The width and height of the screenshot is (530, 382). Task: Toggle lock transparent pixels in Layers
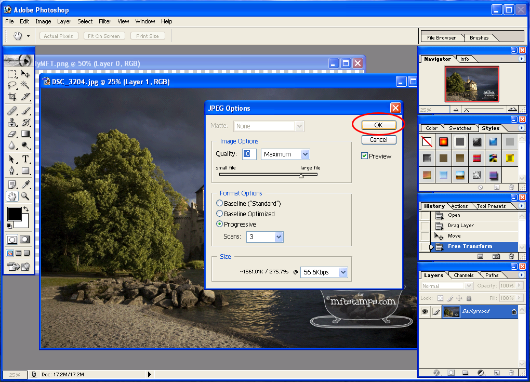coord(440,298)
